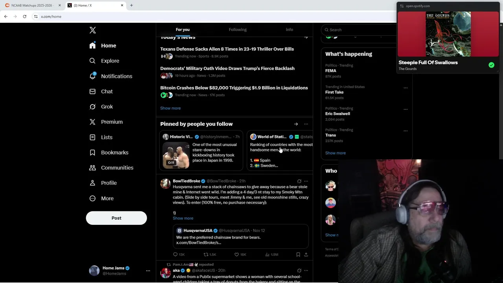Image resolution: width=503 pixels, height=283 pixels.
Task: Click Show more under What's happening
Action: tap(335, 153)
